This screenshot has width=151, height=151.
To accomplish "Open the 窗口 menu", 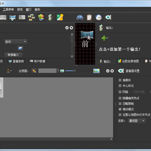I will pos(29,10).
